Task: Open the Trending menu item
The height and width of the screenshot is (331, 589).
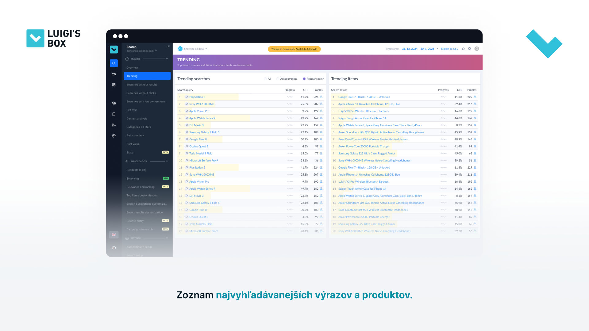Action: point(147,76)
